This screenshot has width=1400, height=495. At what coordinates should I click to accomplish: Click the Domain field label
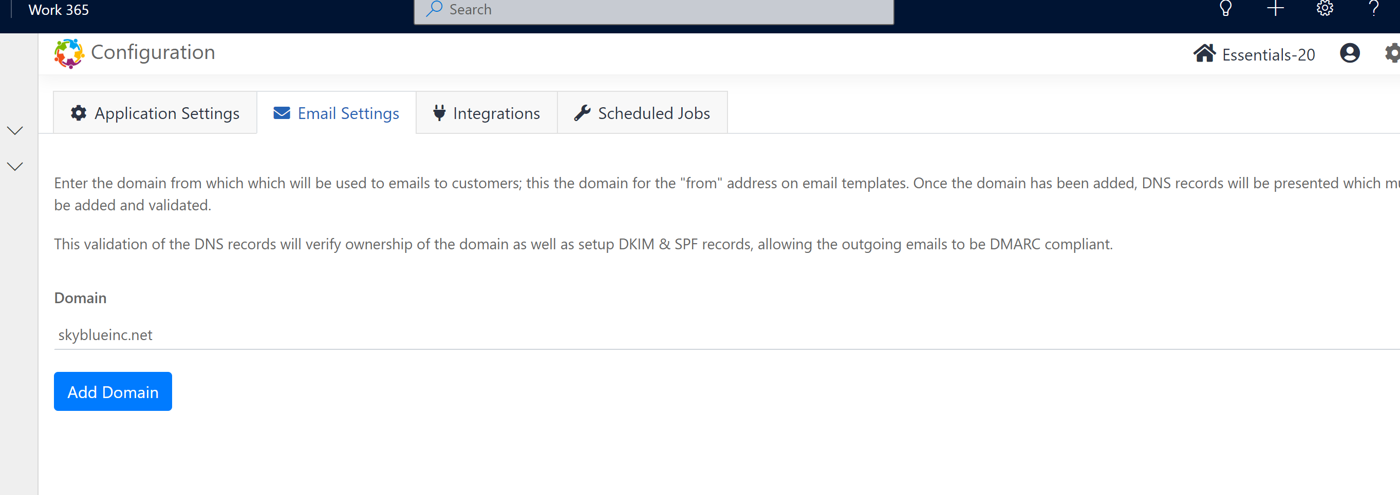81,298
